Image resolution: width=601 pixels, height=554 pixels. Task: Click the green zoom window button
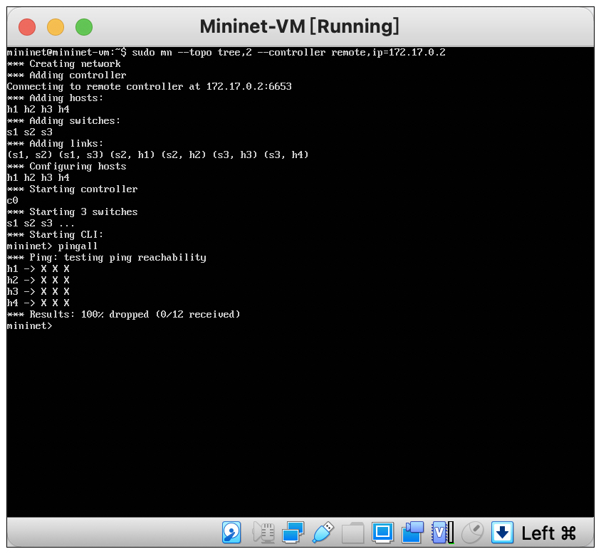(84, 27)
